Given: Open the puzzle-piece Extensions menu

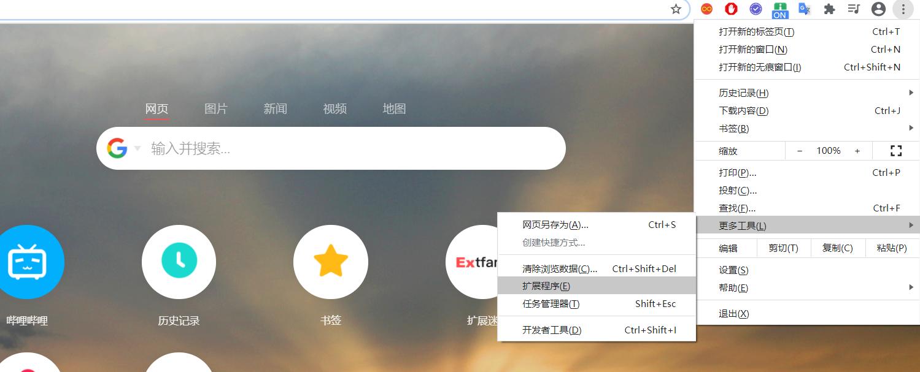Looking at the screenshot, I should [829, 9].
